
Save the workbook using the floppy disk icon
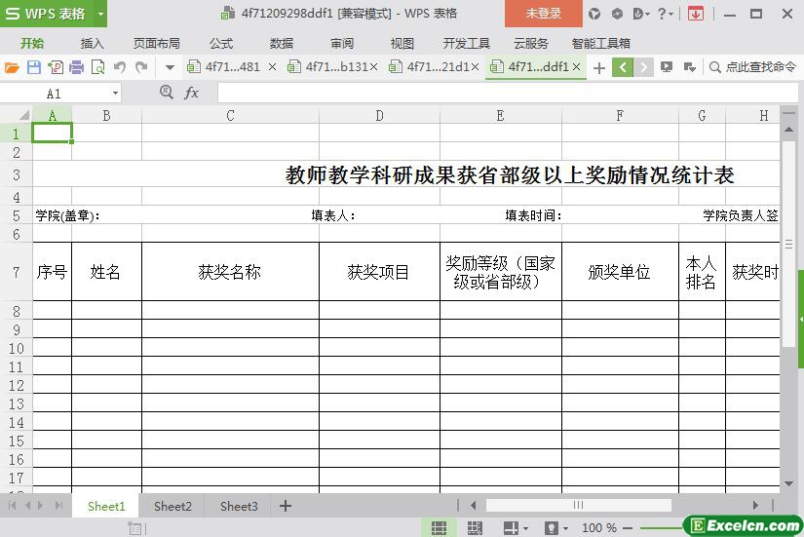pyautogui.click(x=34, y=67)
